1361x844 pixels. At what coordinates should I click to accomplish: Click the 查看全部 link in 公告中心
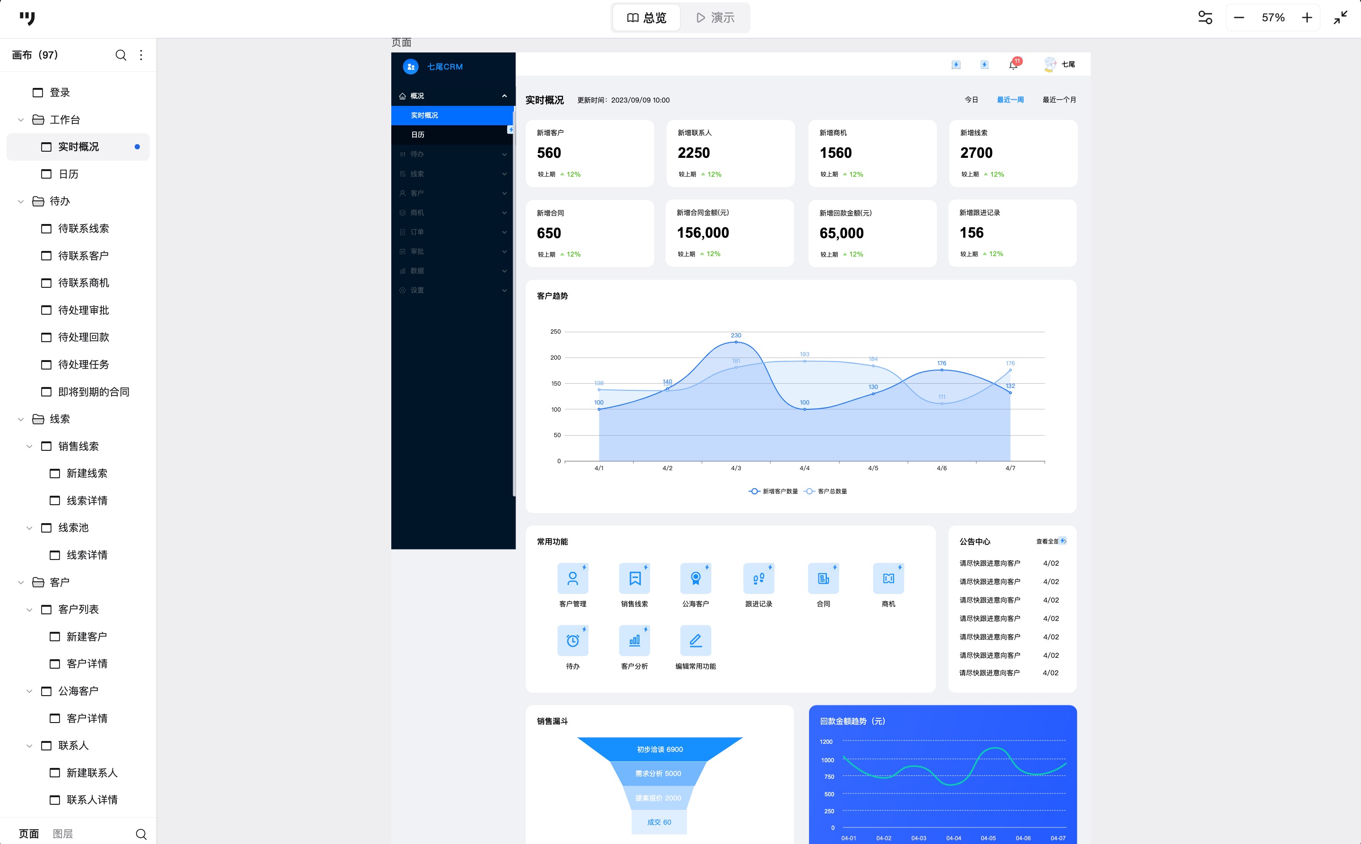point(1047,542)
